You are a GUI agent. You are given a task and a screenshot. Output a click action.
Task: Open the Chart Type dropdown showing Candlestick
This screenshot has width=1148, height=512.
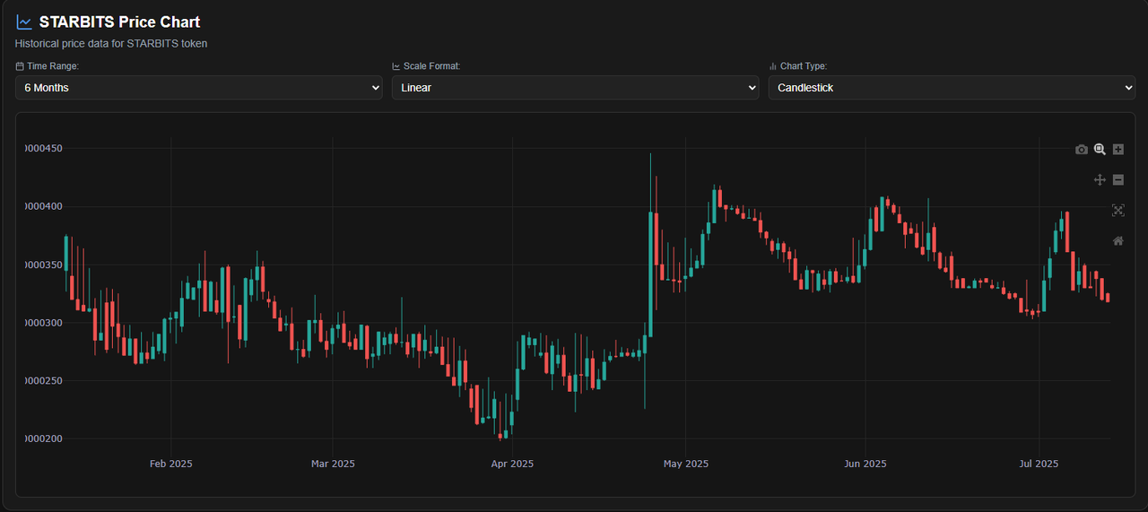point(952,88)
